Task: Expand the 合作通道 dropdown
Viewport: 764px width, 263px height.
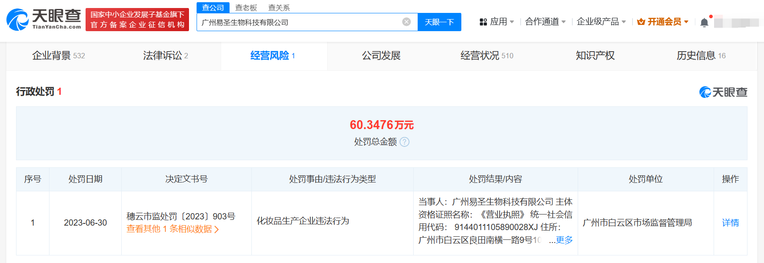Action: click(546, 22)
